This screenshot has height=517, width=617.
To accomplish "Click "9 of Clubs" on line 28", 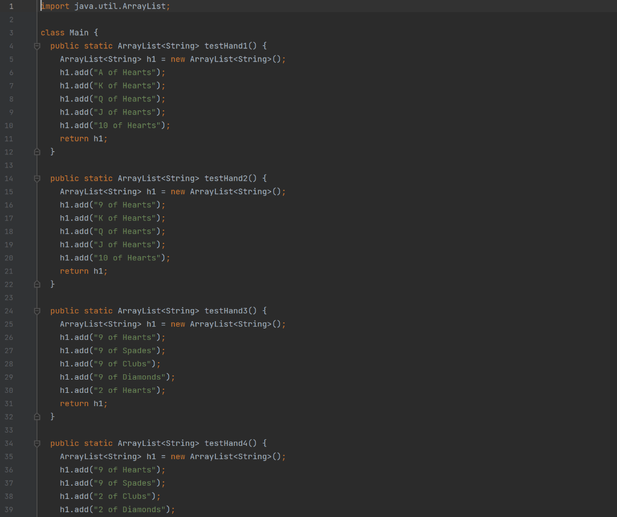I will [x=122, y=364].
